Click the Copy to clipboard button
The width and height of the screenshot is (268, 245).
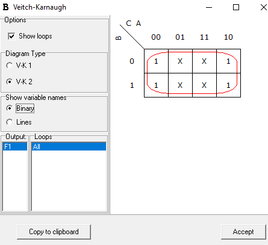pyautogui.click(x=54, y=232)
